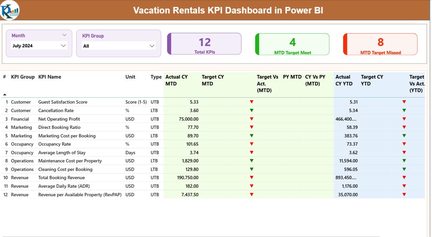Select the 12 Total KPIs card
432x237 pixels.
pyautogui.click(x=204, y=44)
